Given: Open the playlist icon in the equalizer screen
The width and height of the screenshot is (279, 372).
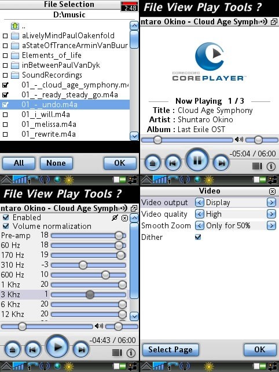Looking at the screenshot, I should tap(117, 353).
